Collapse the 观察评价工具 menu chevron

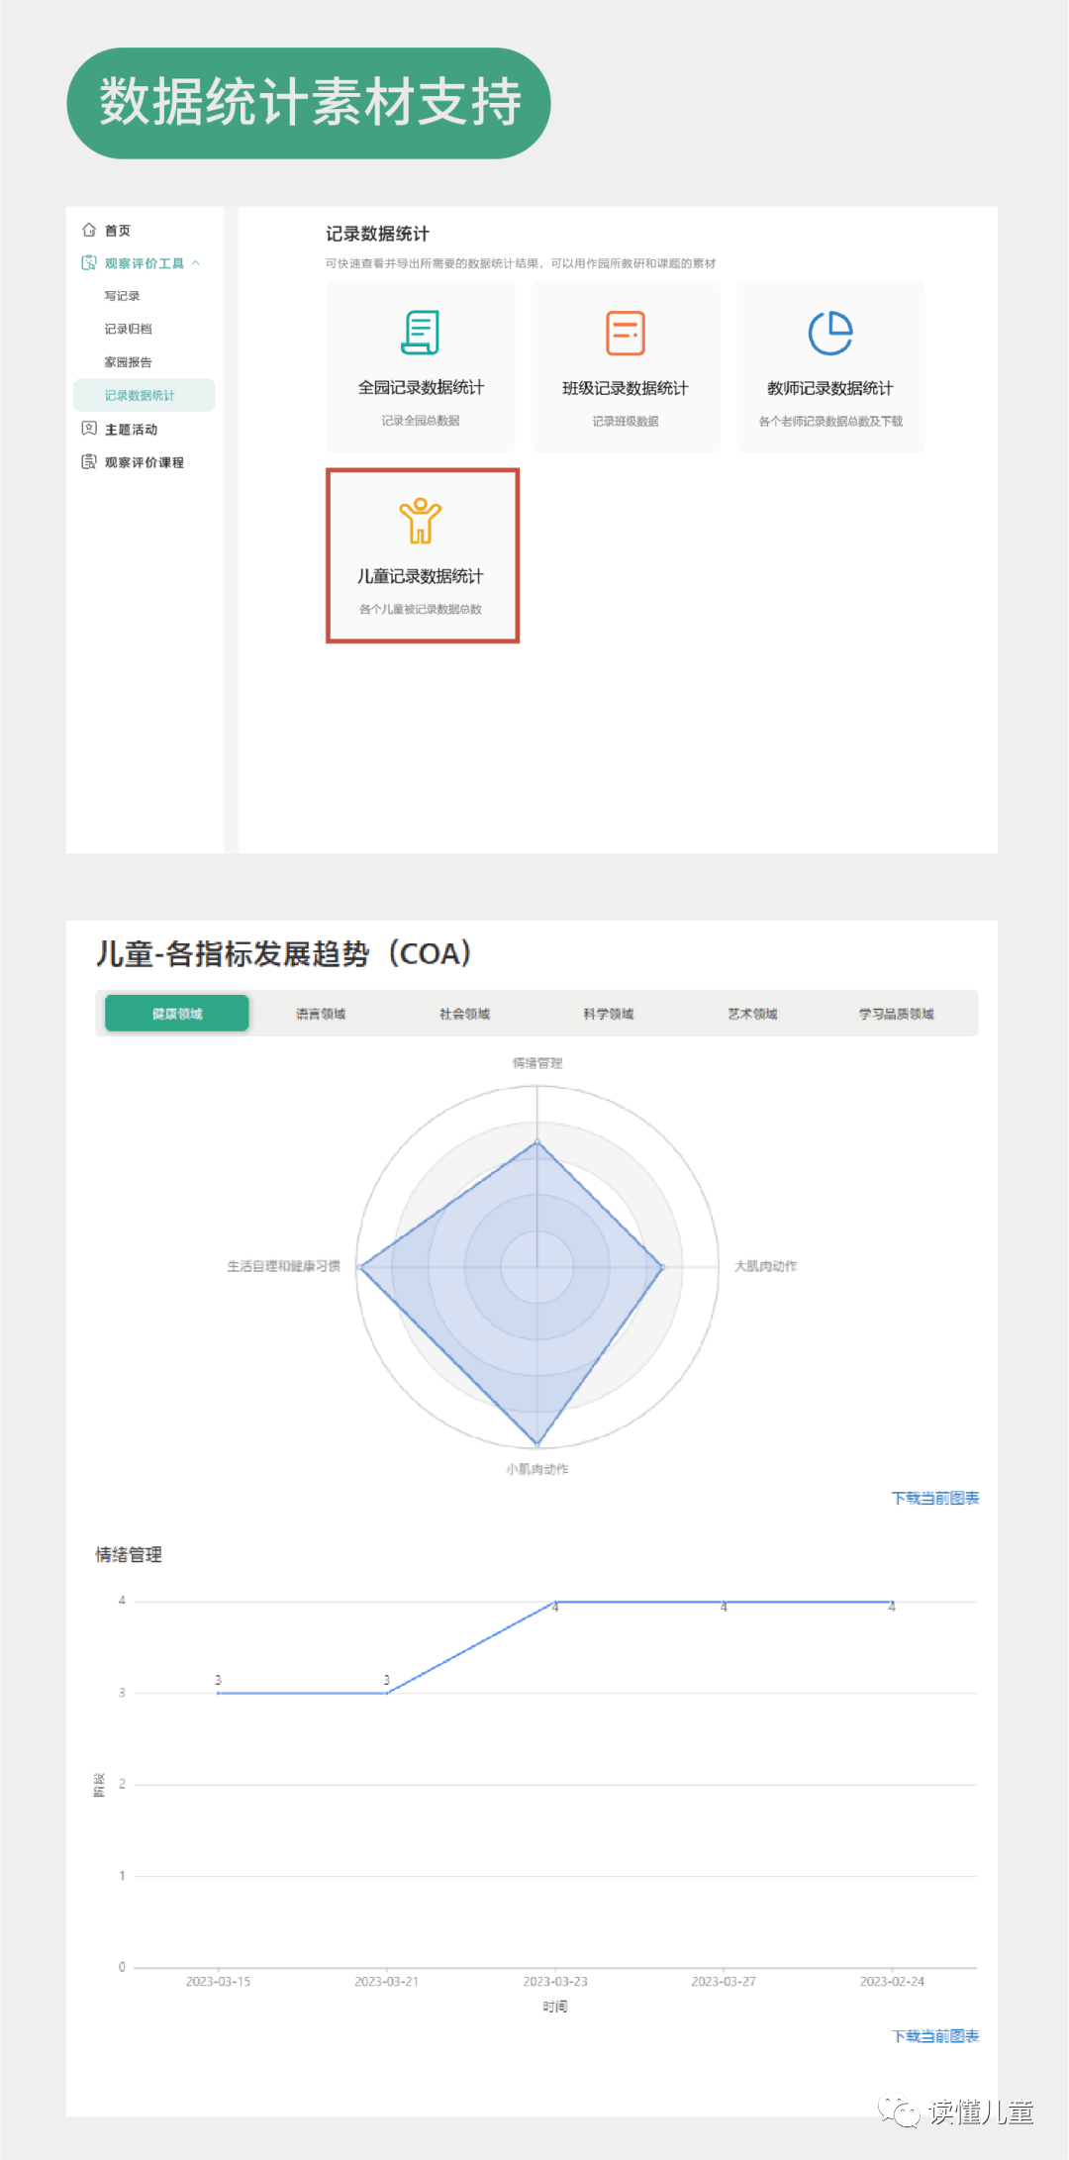196,263
